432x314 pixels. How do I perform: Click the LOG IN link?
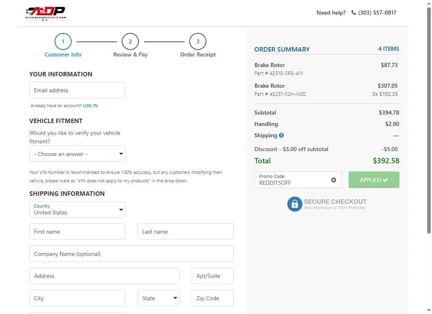coord(90,106)
